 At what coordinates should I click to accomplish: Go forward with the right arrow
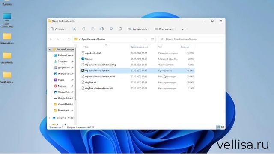tap(57, 39)
